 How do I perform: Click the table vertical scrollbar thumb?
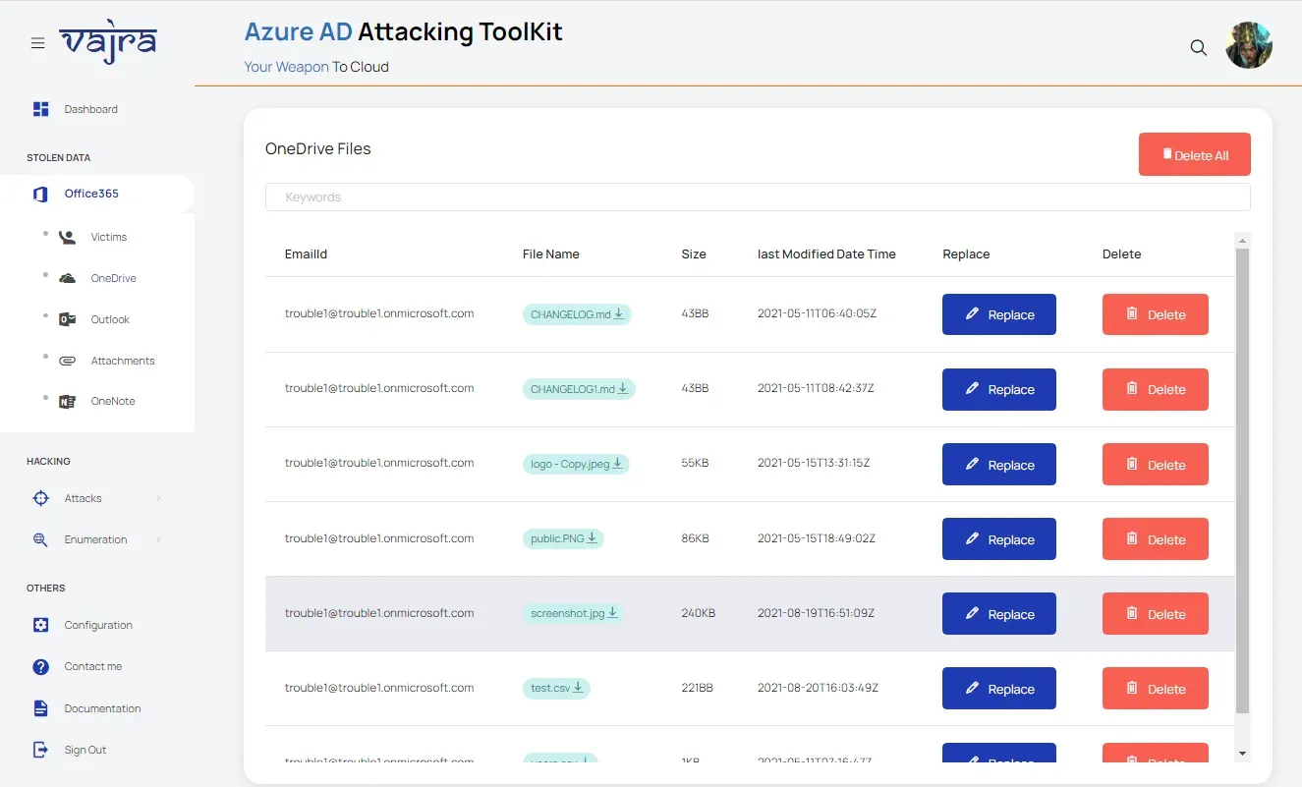click(x=1242, y=480)
